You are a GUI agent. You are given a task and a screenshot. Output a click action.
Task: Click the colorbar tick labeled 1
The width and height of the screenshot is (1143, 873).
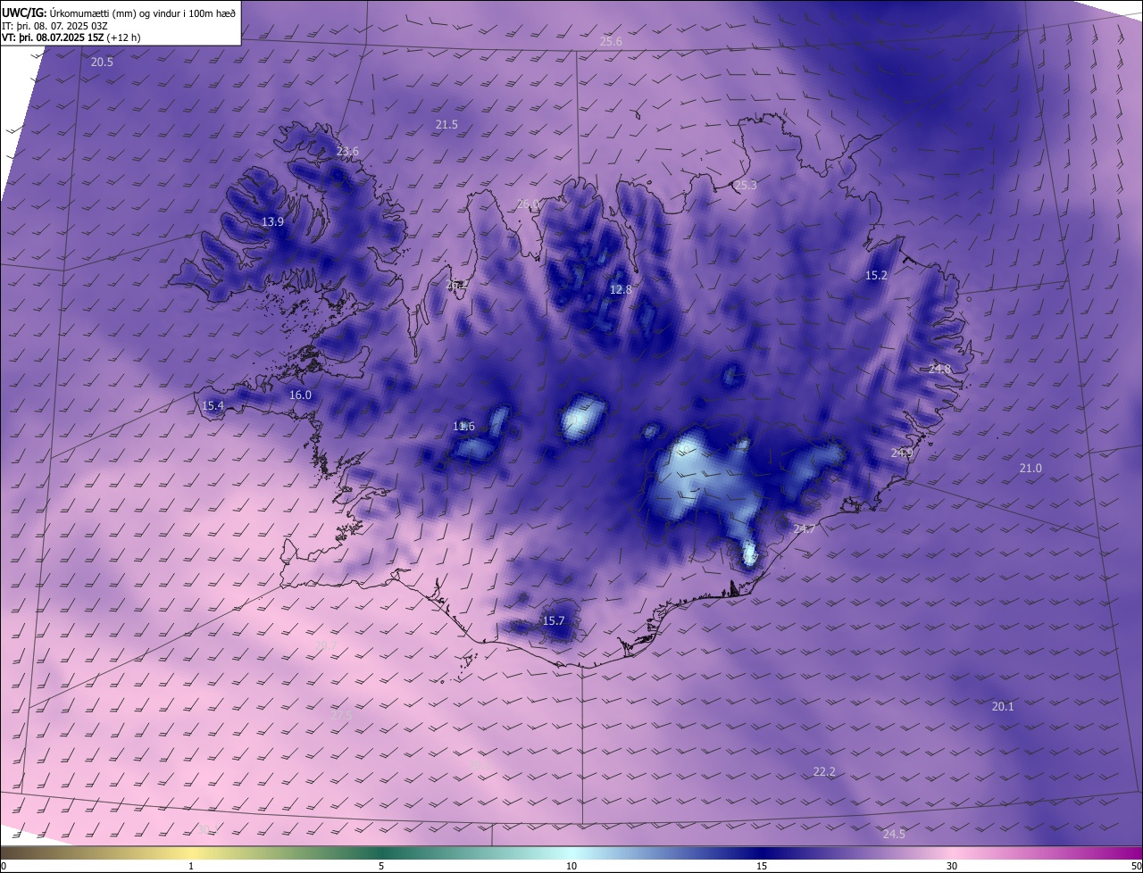coord(191,866)
